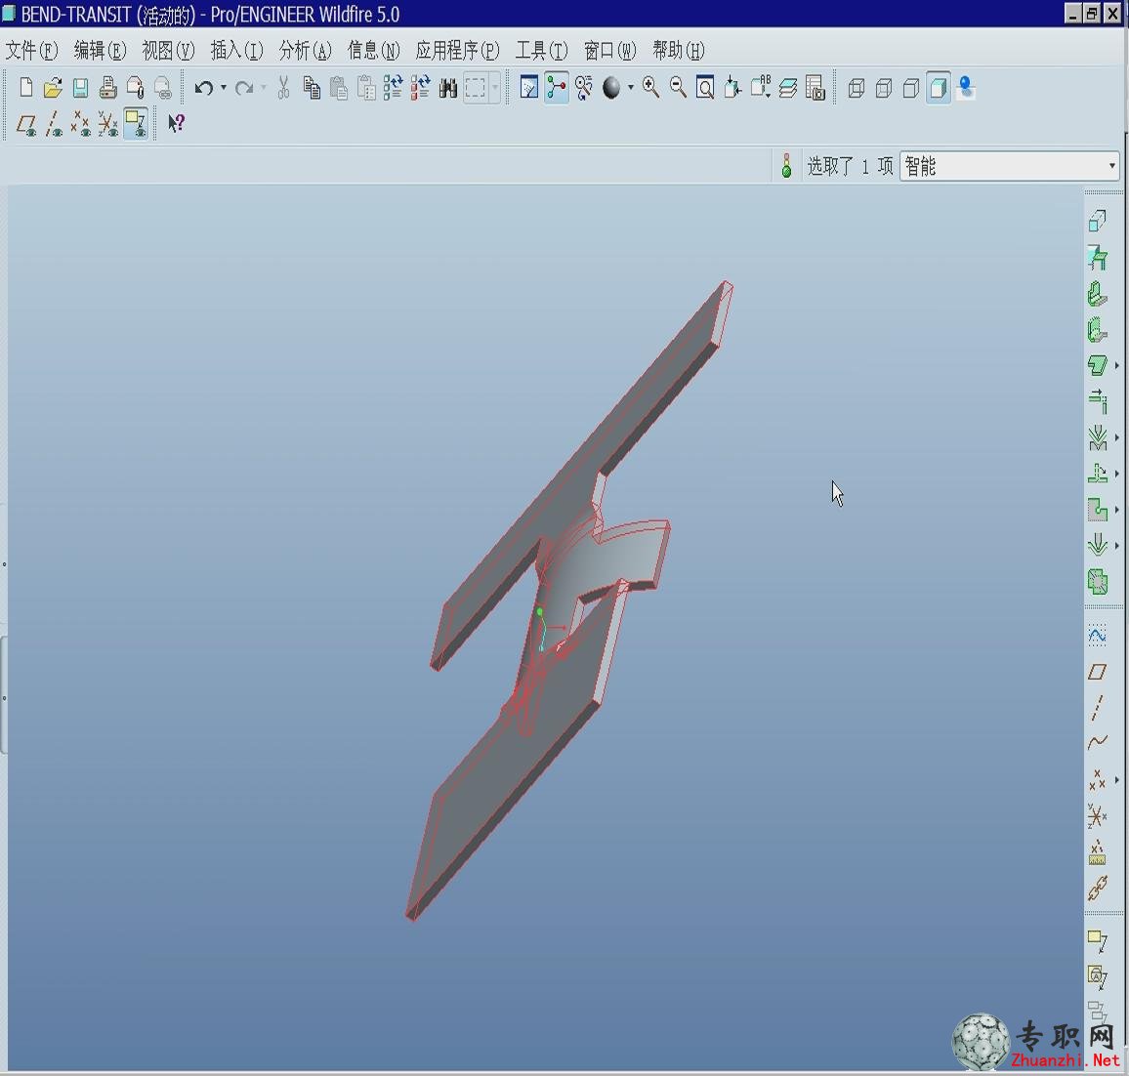Open the 编辑(E) menu
Screen dimensions: 1129x1076
pos(100,51)
